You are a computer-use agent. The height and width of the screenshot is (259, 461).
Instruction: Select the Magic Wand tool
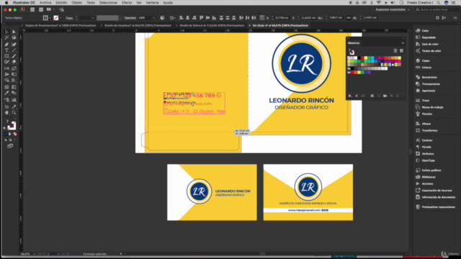[x=6, y=38]
